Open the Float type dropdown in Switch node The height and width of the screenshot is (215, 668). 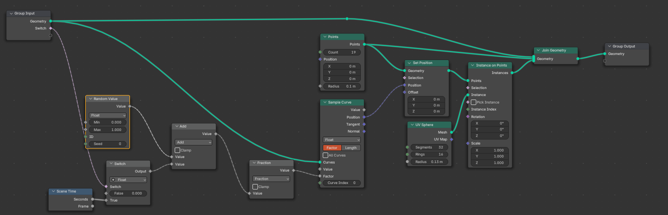128,179
